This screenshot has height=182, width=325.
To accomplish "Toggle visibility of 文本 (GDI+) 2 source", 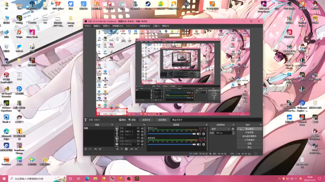I will 138,135.
